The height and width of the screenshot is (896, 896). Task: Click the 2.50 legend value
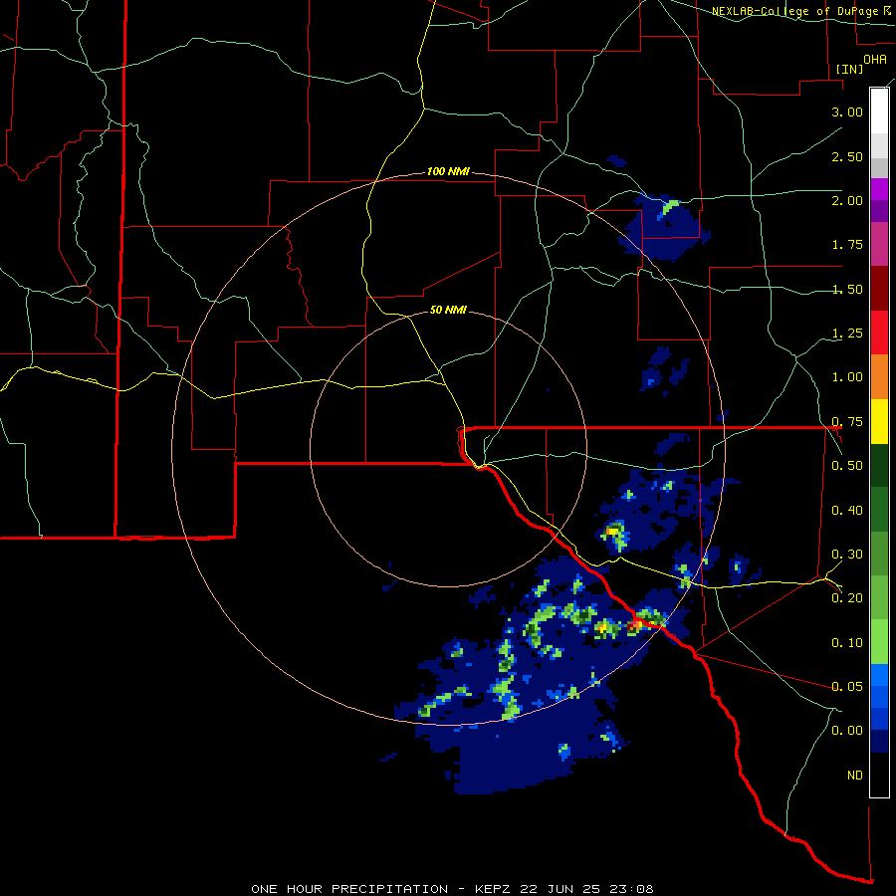click(x=847, y=156)
